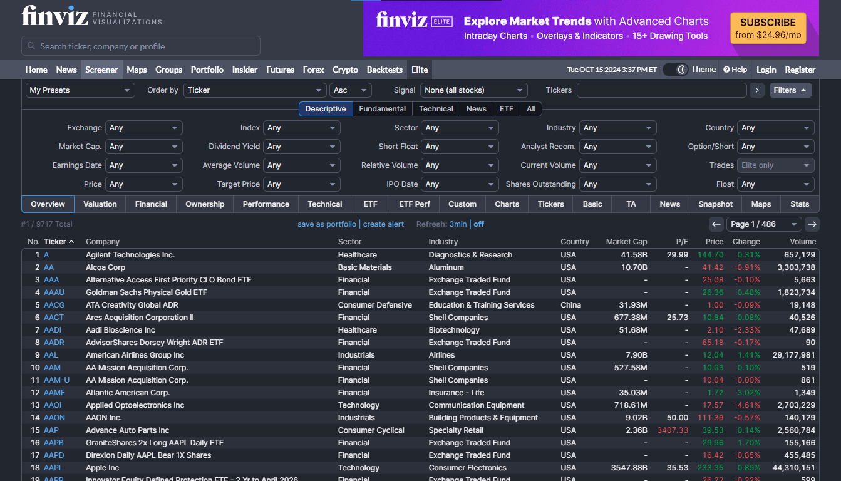Open help via the question mark icon
This screenshot has width=841, height=481.
(728, 70)
